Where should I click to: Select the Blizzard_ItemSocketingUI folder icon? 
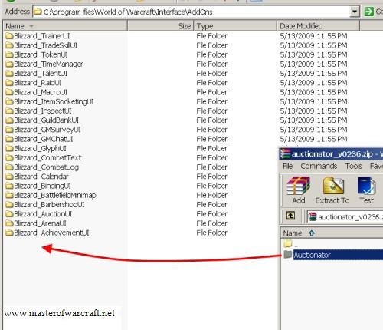(x=9, y=101)
